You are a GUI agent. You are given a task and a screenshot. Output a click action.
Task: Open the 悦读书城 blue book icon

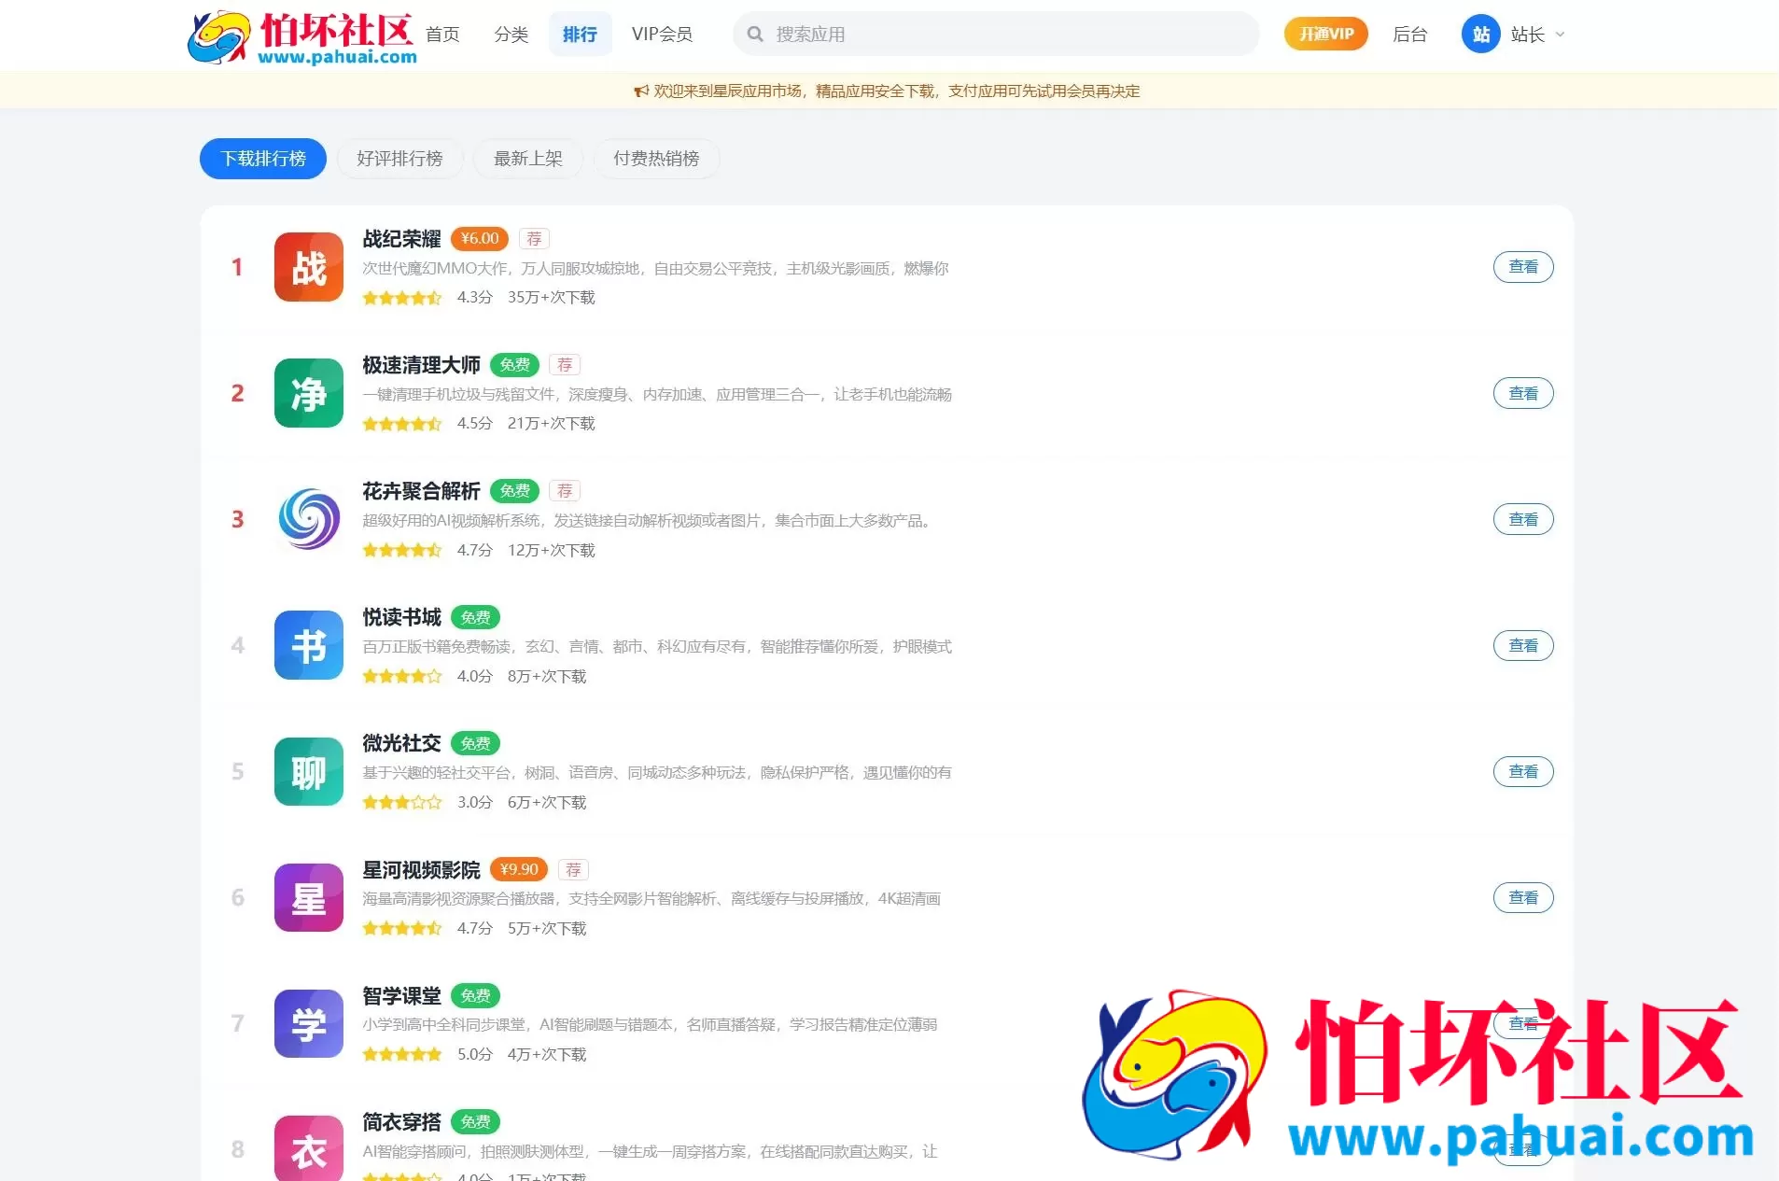coord(309,645)
